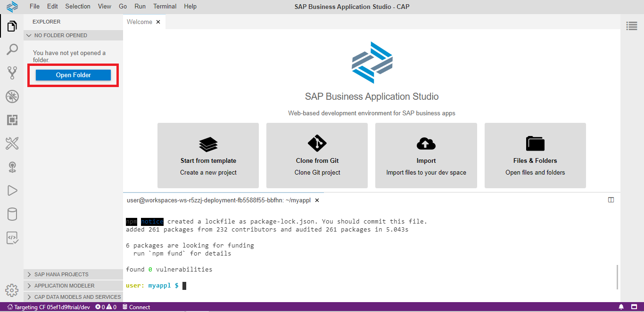Open the Explorer view in activity bar
Image resolution: width=644 pixels, height=312 pixels.
pyautogui.click(x=12, y=26)
